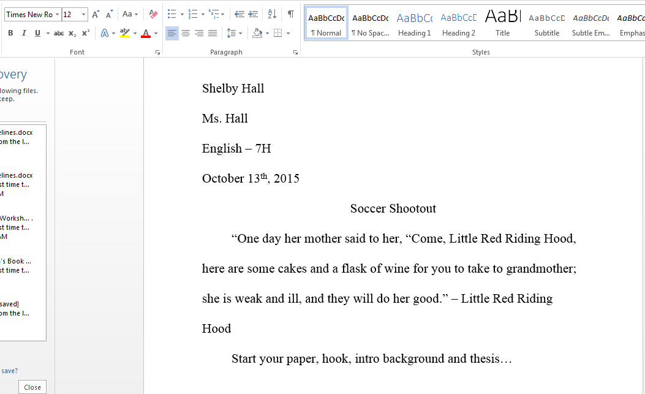The image size is (645, 394).
Task: Toggle bold formatting
Action: click(10, 33)
